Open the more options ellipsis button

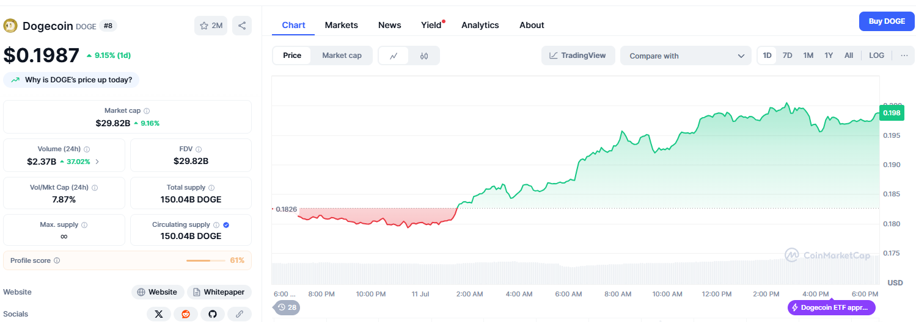904,55
